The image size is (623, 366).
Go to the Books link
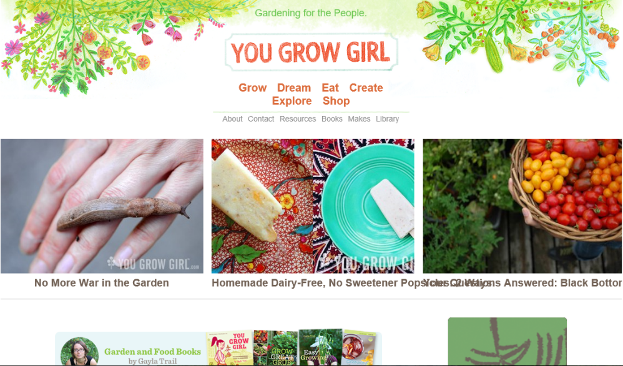tap(331, 118)
